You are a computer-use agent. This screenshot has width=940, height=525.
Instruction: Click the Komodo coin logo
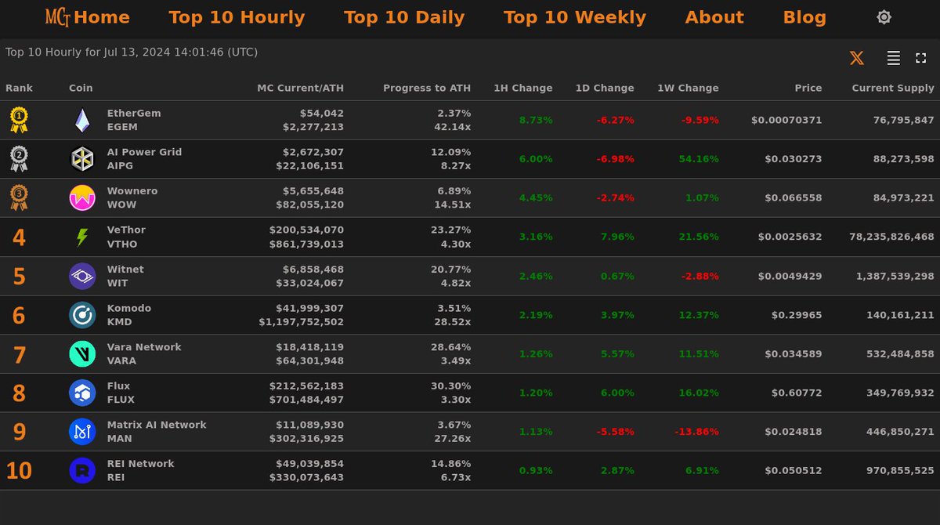(x=82, y=315)
